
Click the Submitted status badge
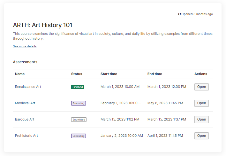tap(79, 120)
